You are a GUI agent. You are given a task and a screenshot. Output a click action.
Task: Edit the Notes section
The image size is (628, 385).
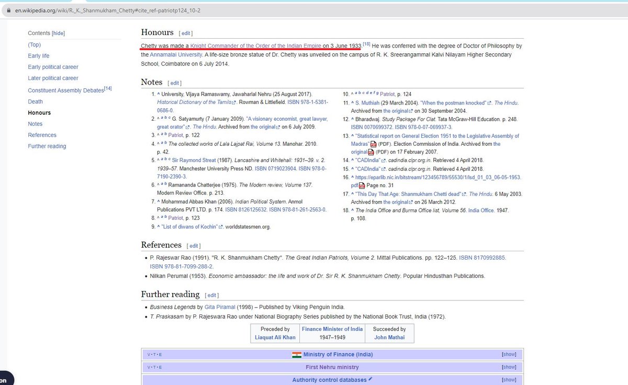[174, 83]
